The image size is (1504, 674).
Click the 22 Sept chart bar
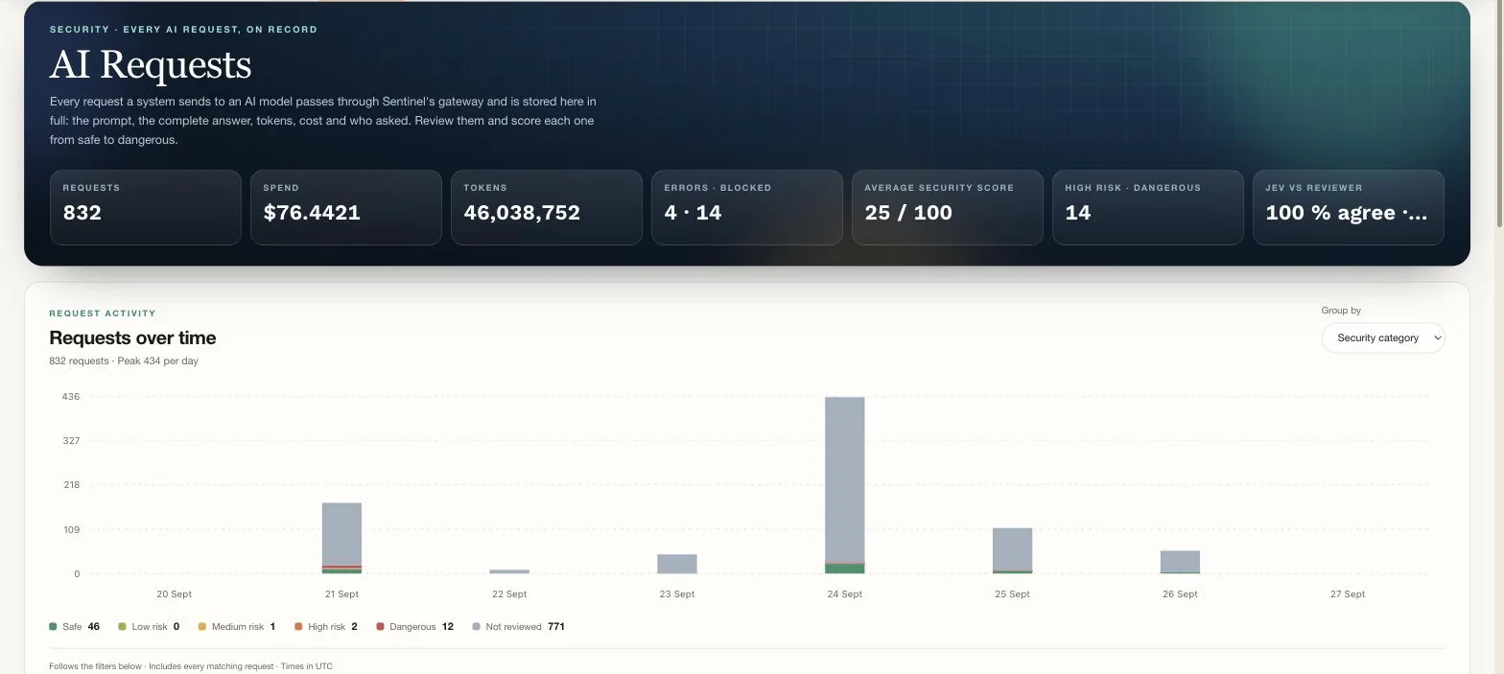[x=509, y=571]
